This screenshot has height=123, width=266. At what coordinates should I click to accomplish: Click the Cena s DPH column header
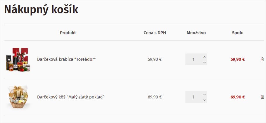point(155,33)
